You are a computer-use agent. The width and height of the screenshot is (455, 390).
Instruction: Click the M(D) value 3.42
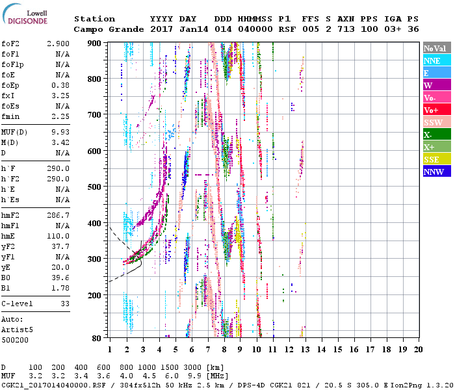[x=60, y=143]
